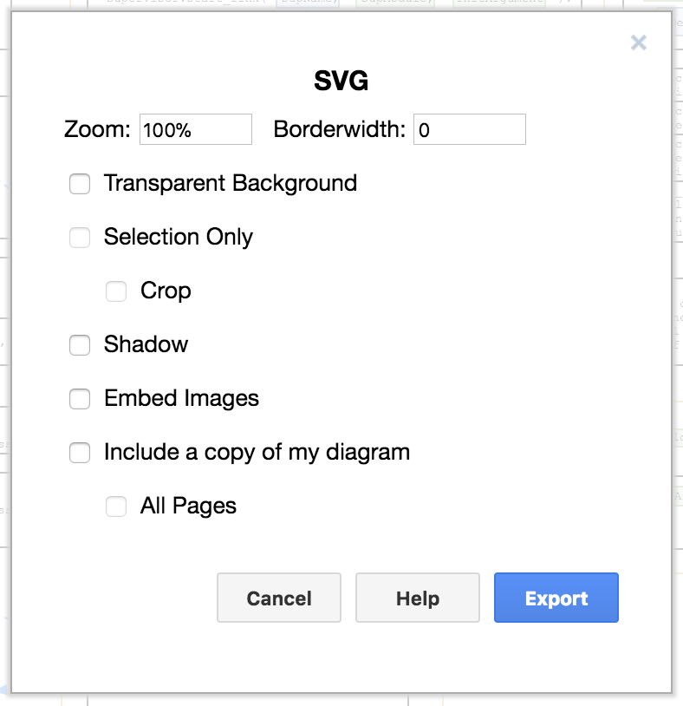The width and height of the screenshot is (683, 706).
Task: Enable the Embed Images checkbox
Action: (80, 399)
